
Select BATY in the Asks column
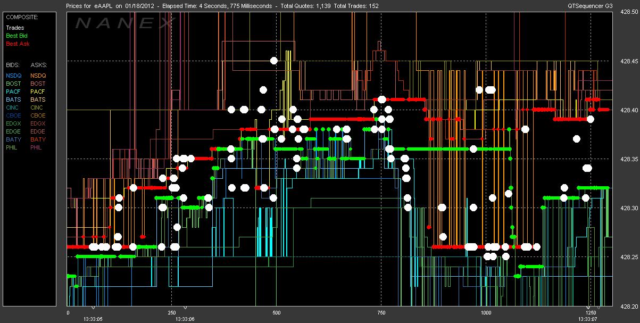point(38,139)
